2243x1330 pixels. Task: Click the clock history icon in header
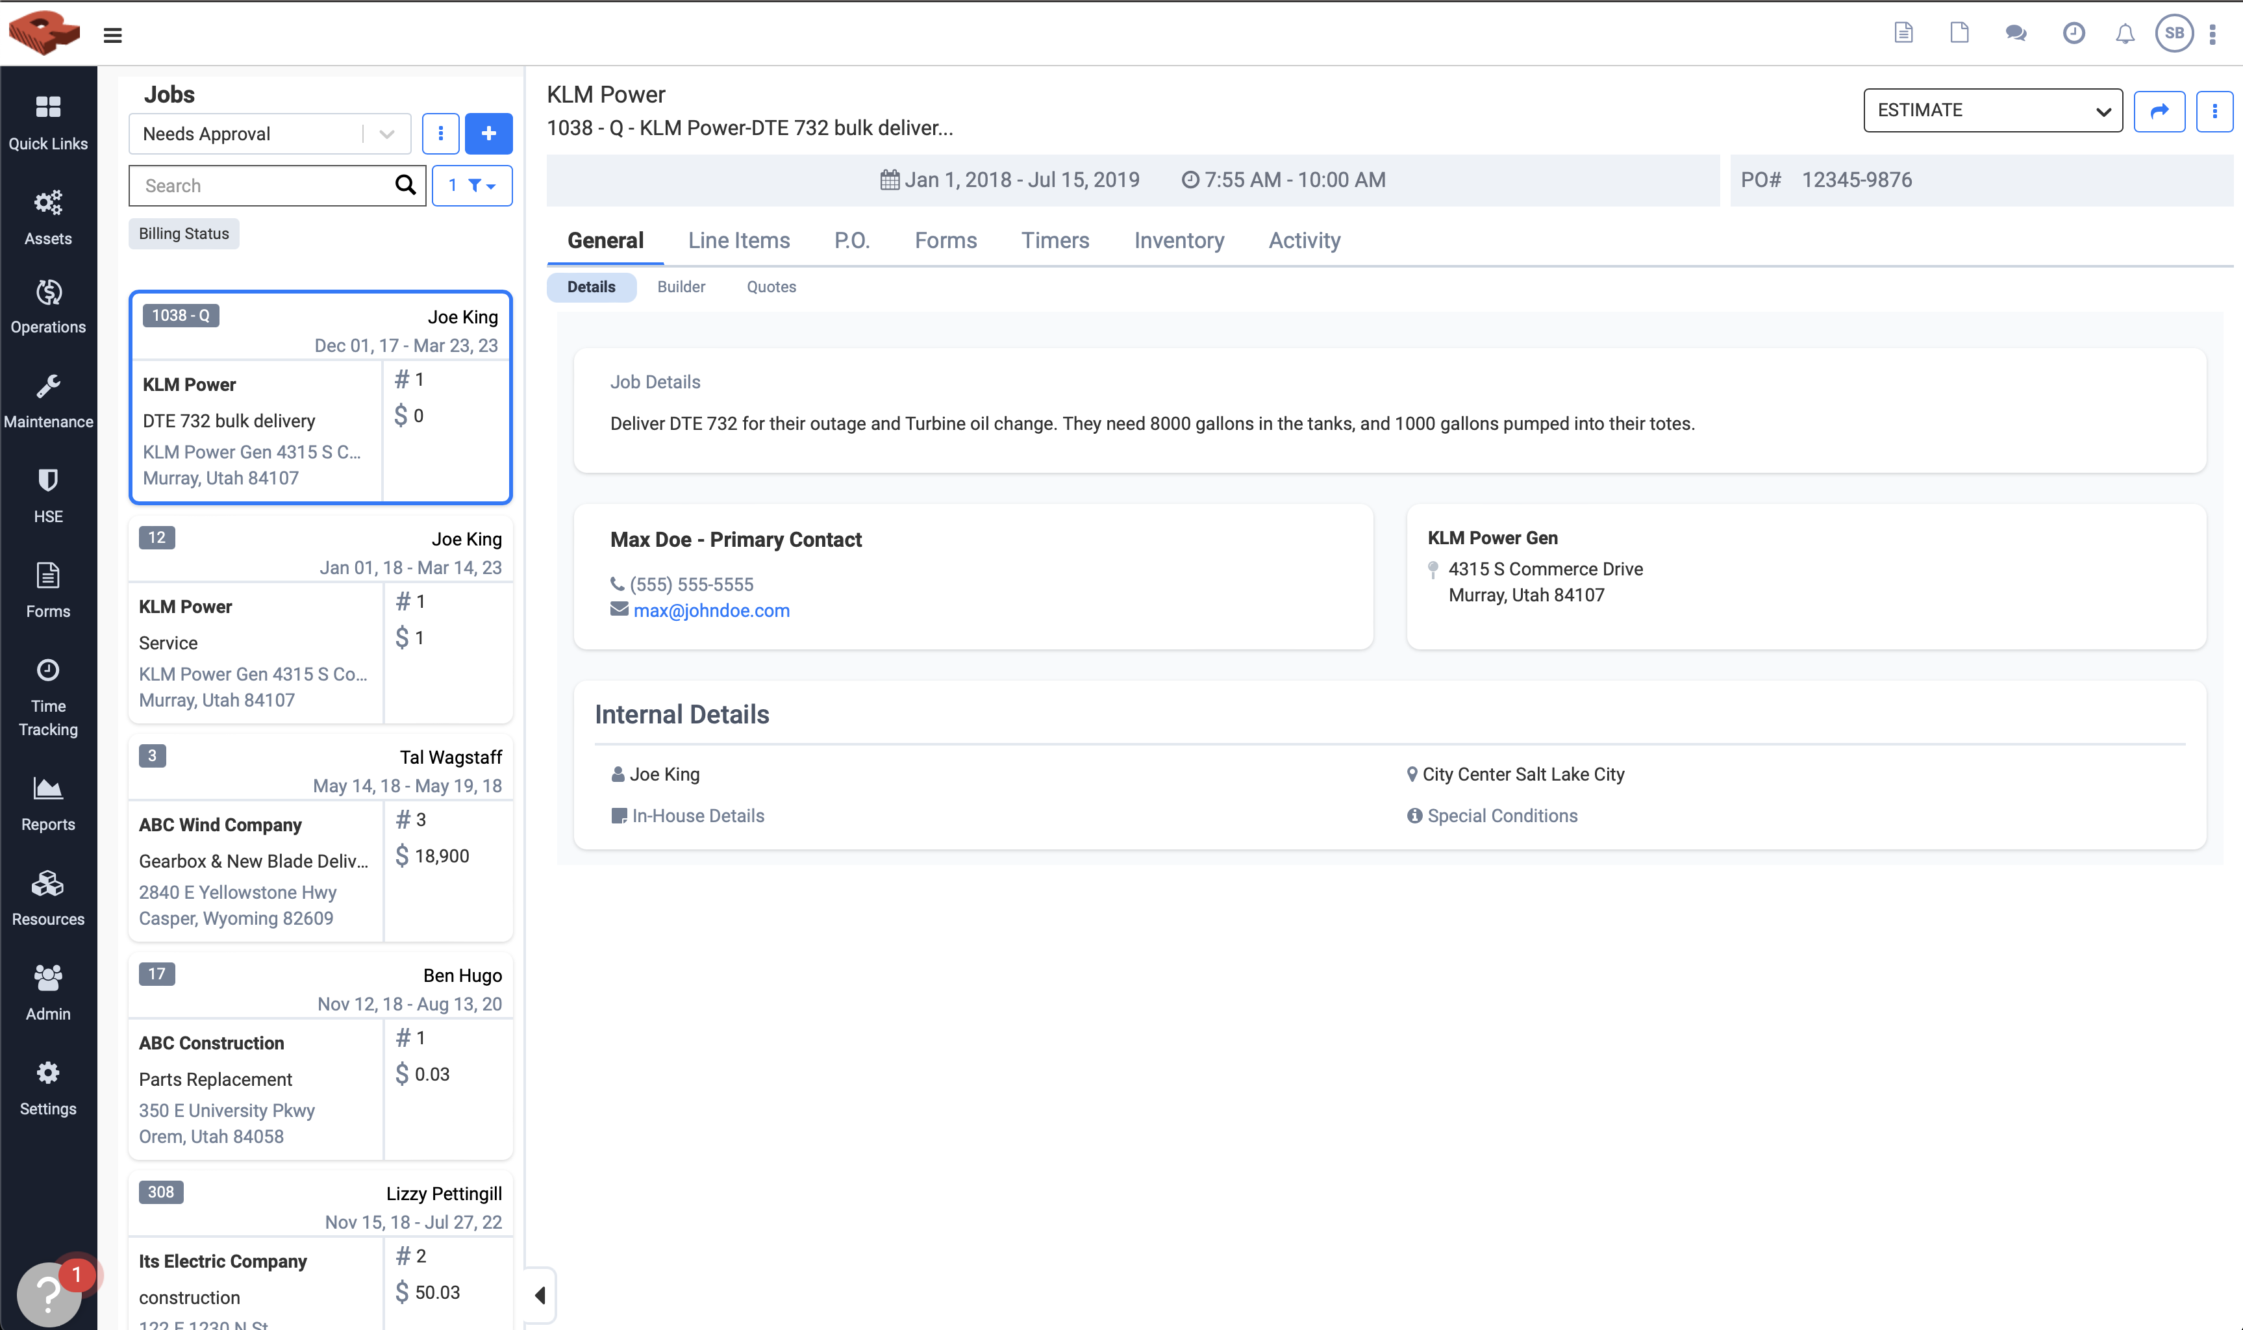(x=2073, y=33)
